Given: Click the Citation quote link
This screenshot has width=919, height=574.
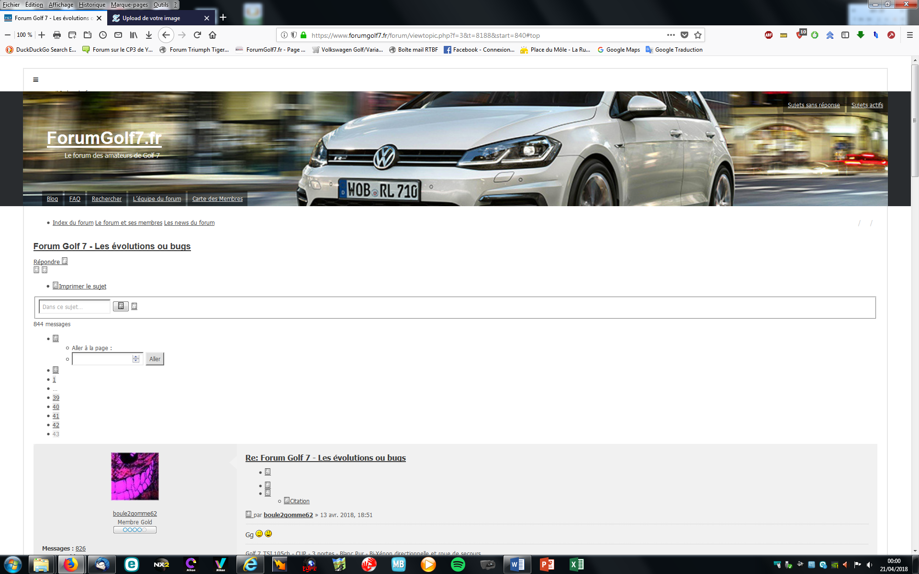Looking at the screenshot, I should click(x=297, y=501).
